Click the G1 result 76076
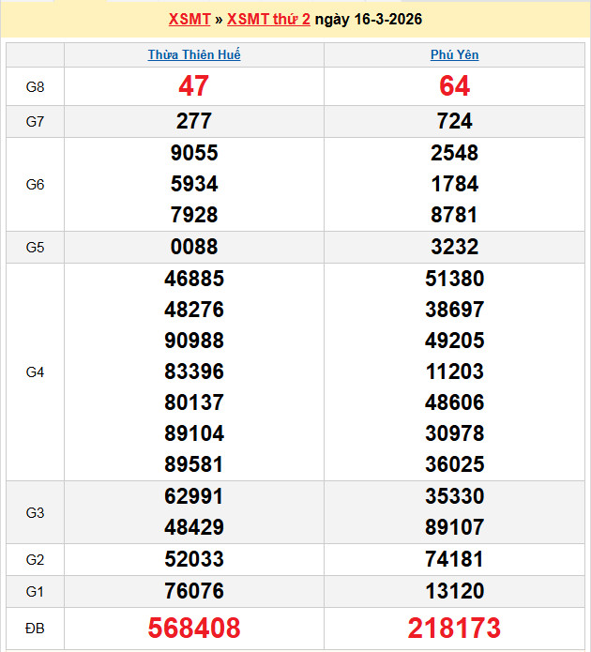This screenshot has height=652, width=591. (x=193, y=591)
